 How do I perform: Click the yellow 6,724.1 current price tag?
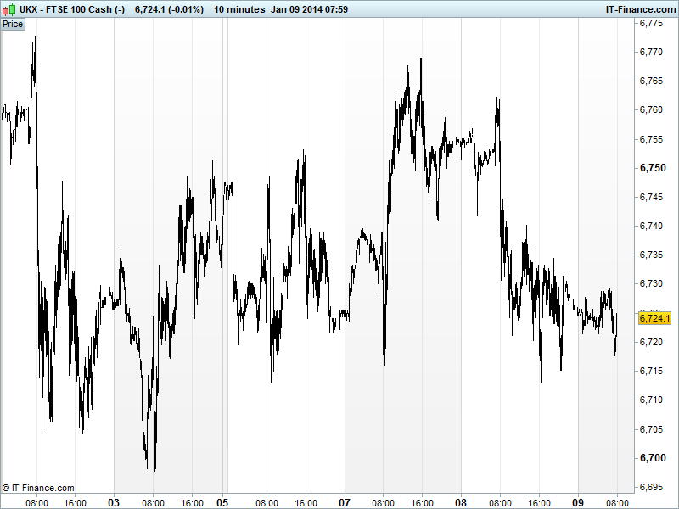pyautogui.click(x=654, y=318)
